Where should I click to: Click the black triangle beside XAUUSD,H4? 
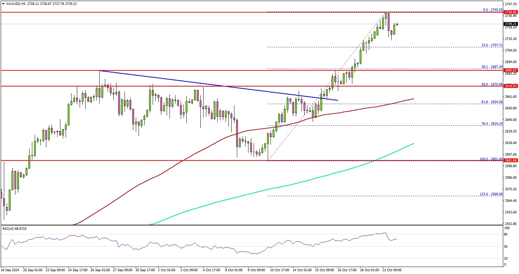pyautogui.click(x=3, y=4)
